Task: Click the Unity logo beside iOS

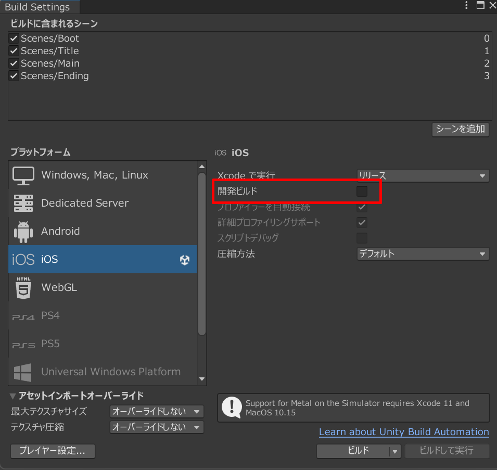Action: pos(185,260)
